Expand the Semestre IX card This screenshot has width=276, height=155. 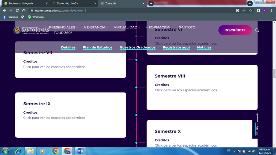tap(70, 115)
